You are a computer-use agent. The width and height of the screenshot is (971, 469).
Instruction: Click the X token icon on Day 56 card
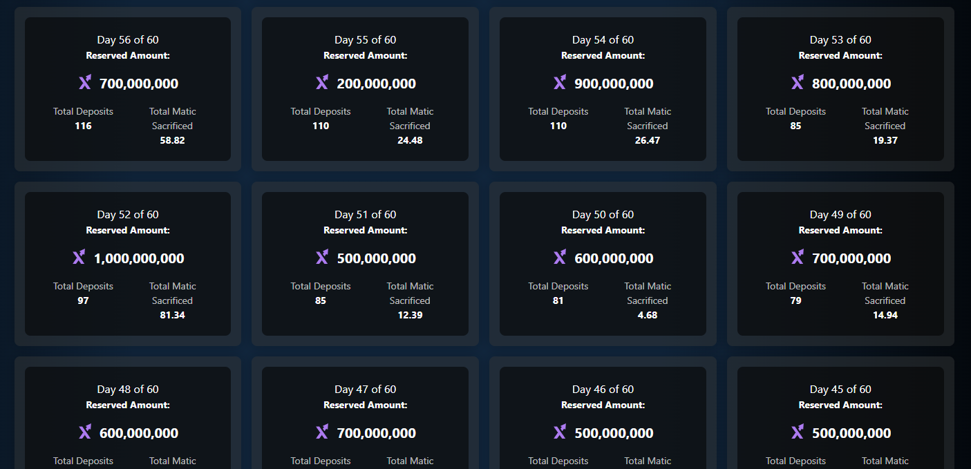(85, 83)
